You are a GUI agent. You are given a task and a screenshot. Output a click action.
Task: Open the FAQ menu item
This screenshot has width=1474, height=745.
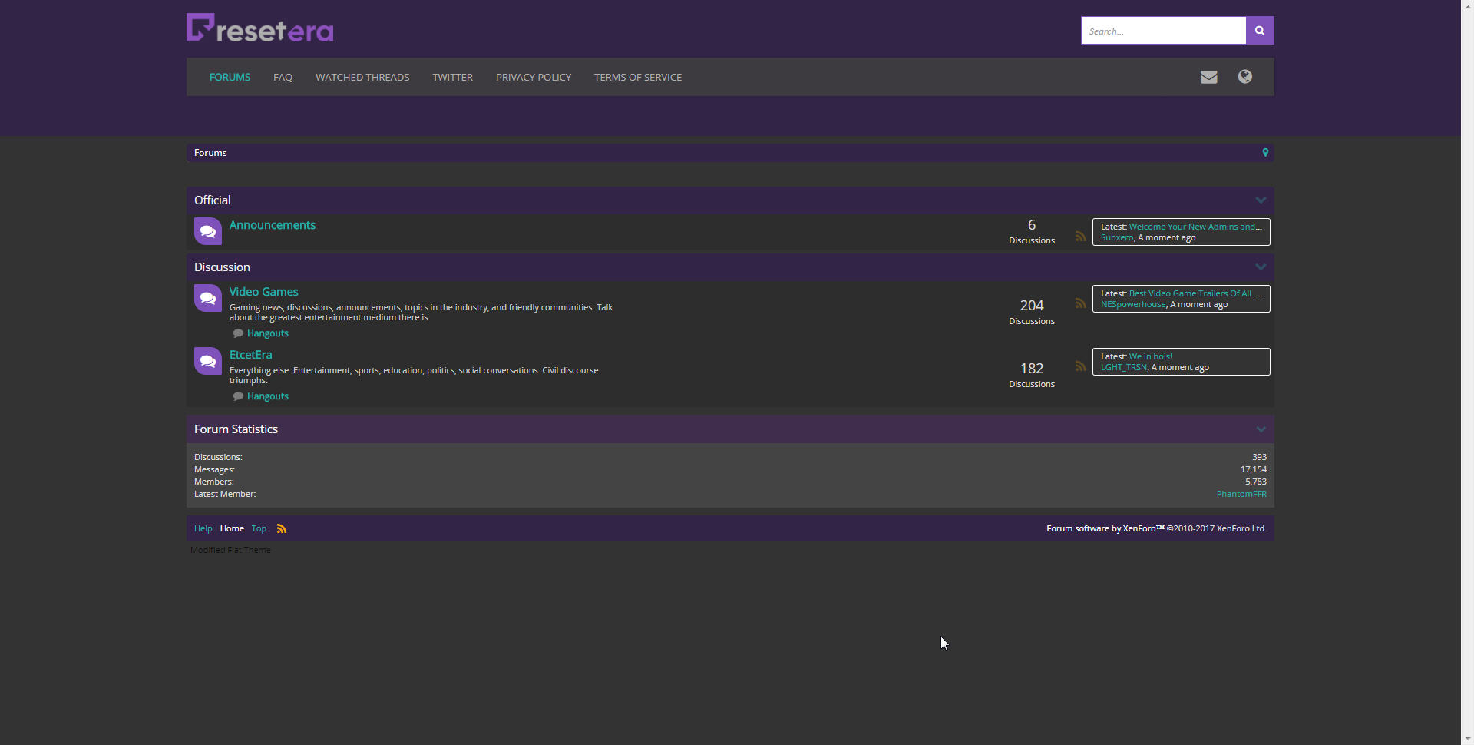pyautogui.click(x=282, y=77)
